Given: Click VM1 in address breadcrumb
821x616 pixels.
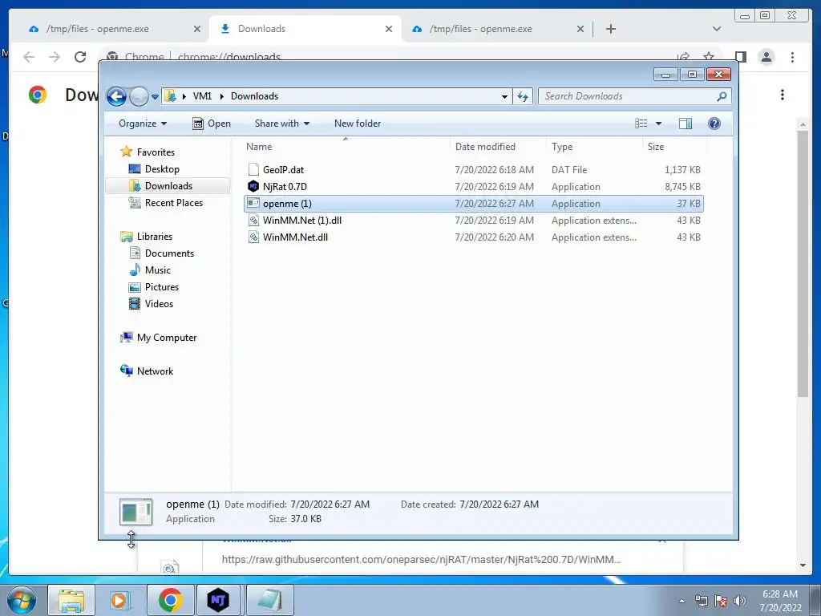Looking at the screenshot, I should click(x=202, y=96).
